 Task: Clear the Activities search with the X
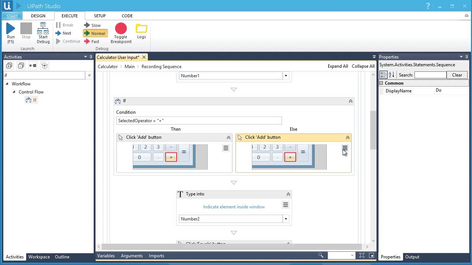[89, 75]
